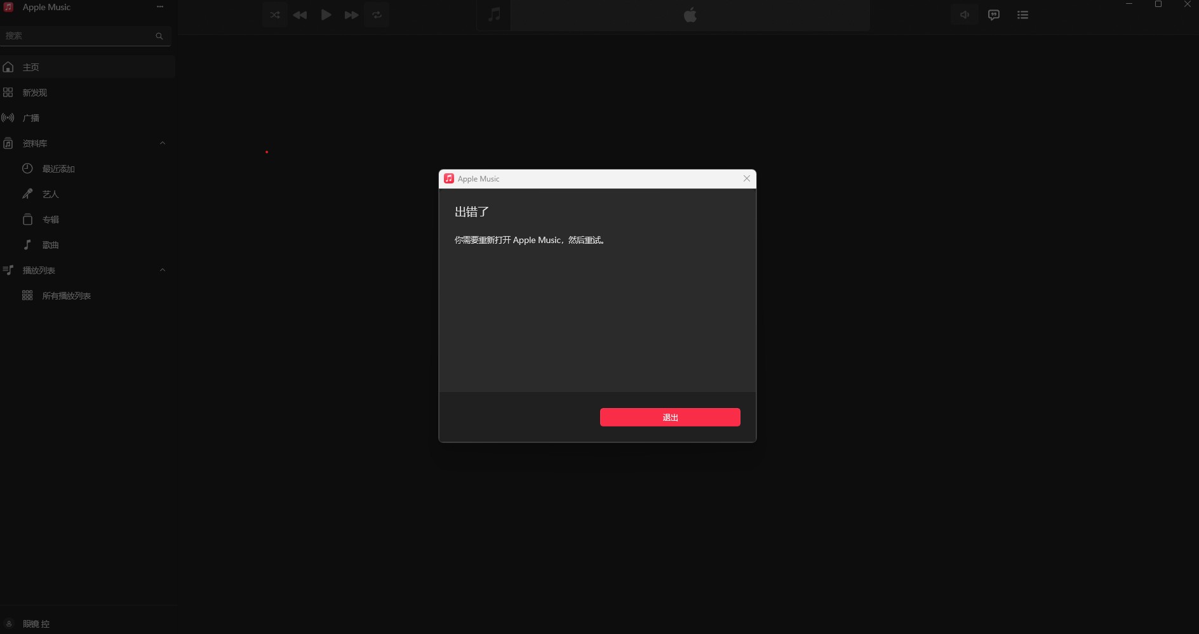Click the 你需要重新打开 Apple Music message text
The height and width of the screenshot is (634, 1199).
click(530, 240)
